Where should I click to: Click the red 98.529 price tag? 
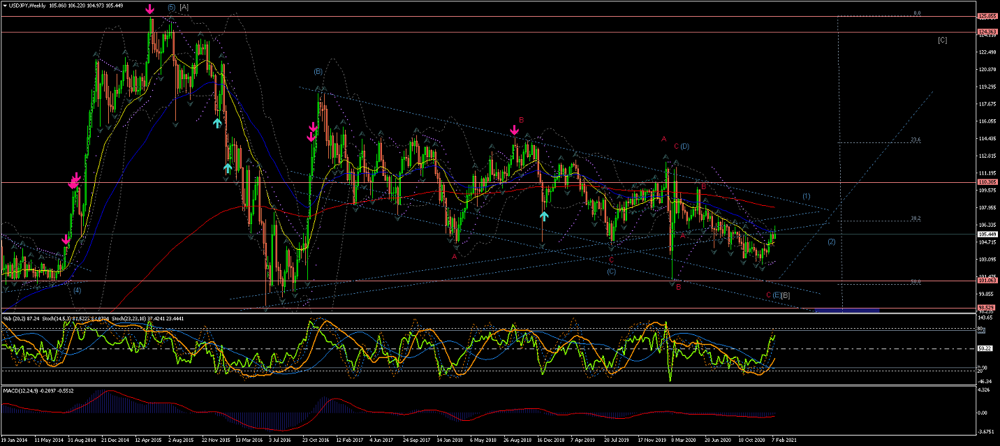[x=987, y=308]
